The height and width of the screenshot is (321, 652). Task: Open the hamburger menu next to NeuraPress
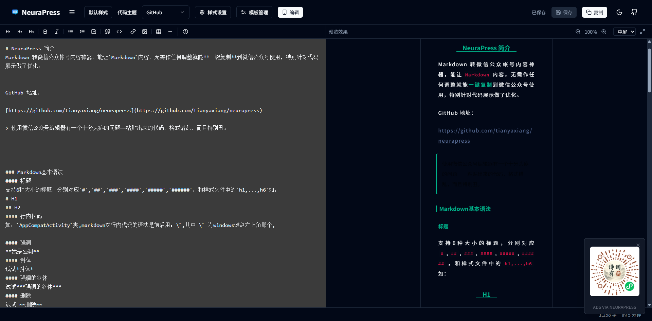click(72, 12)
